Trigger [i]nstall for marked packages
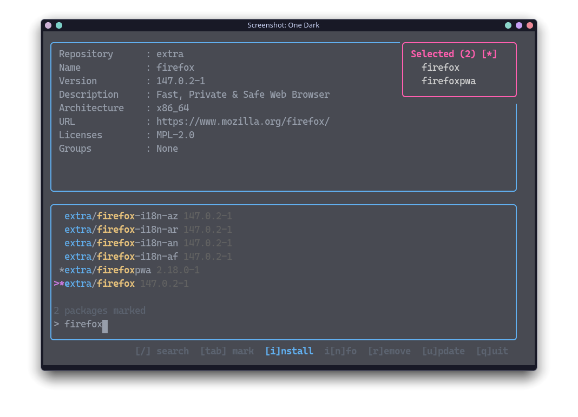This screenshot has width=578, height=417. (x=289, y=351)
